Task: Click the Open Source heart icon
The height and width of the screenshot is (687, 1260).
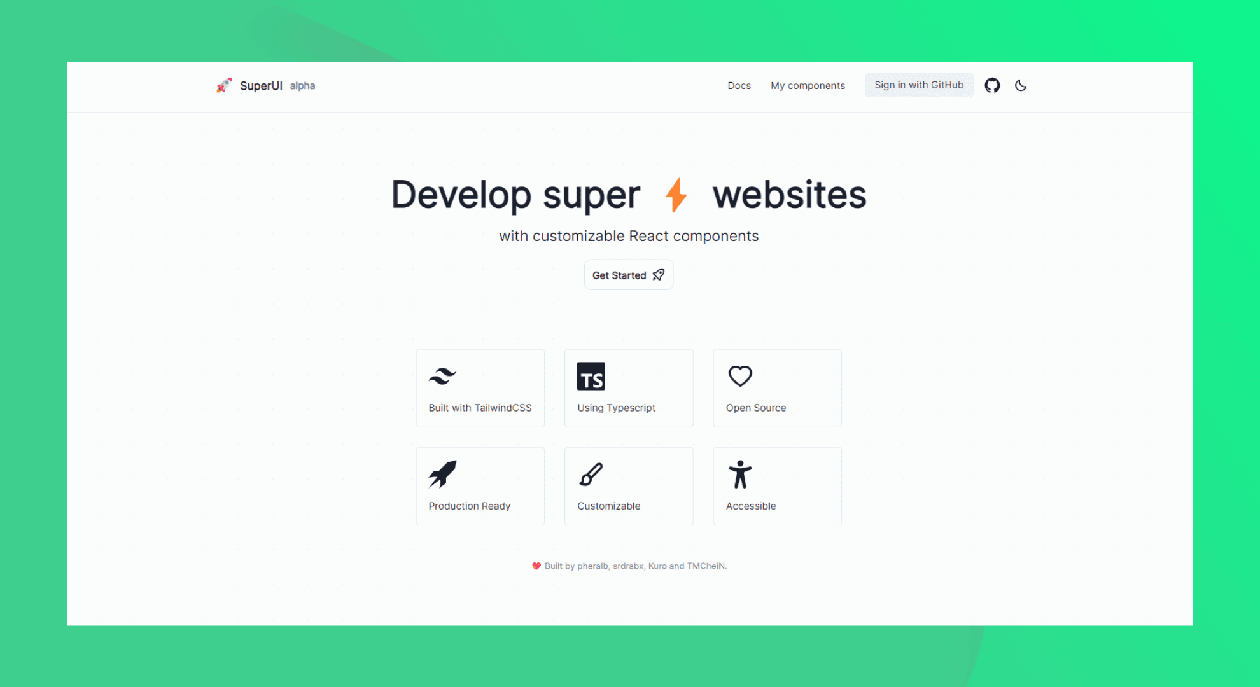Action: pos(741,376)
